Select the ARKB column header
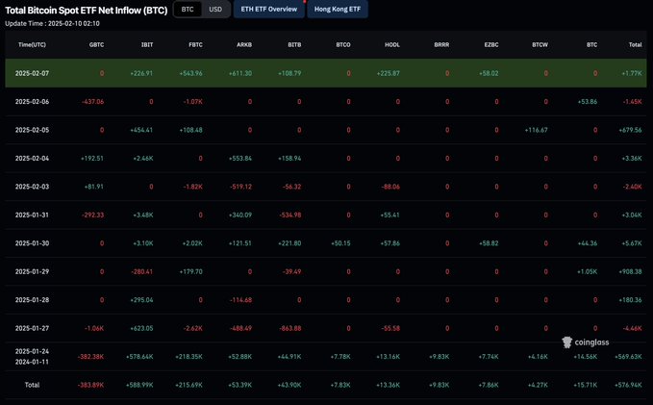The height and width of the screenshot is (405, 653). (245, 45)
